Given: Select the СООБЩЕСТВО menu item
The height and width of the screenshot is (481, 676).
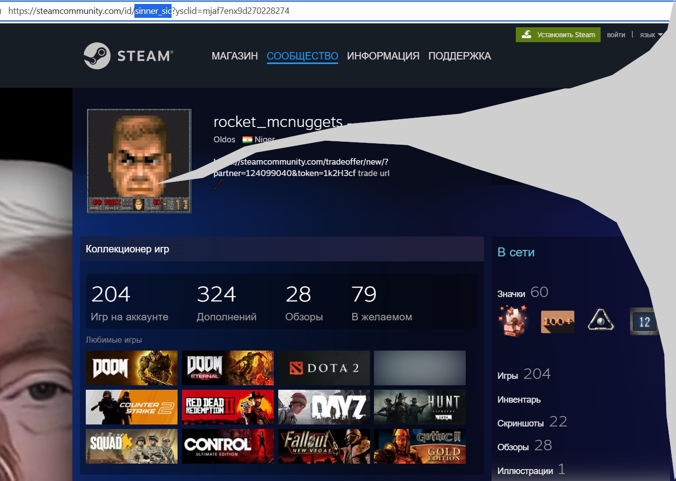Looking at the screenshot, I should coord(303,56).
